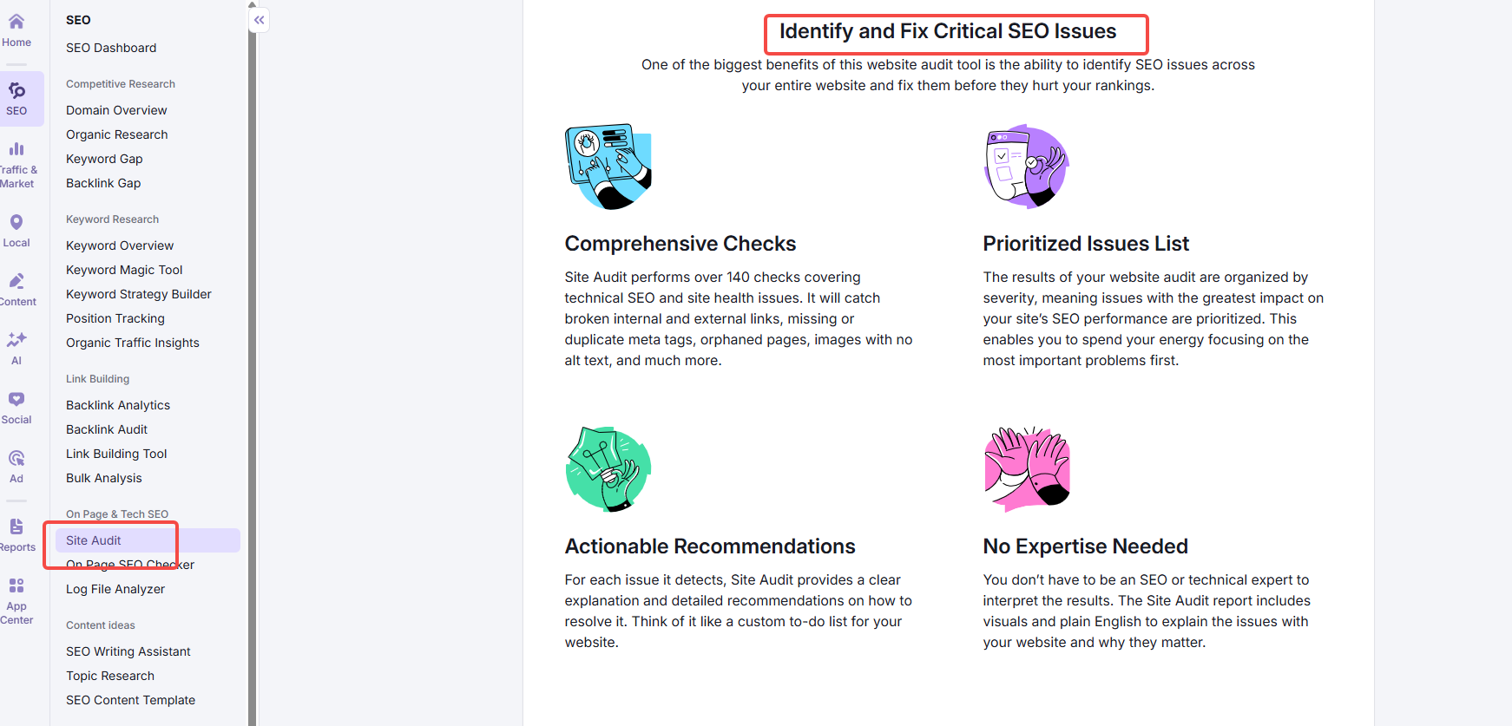This screenshot has height=726, width=1512.
Task: Open Traffic & Market icon
Action: (16, 150)
